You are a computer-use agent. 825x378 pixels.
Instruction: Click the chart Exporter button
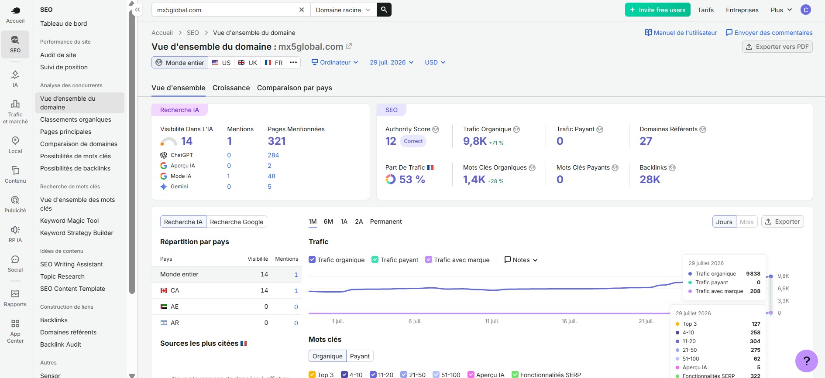[x=783, y=221]
